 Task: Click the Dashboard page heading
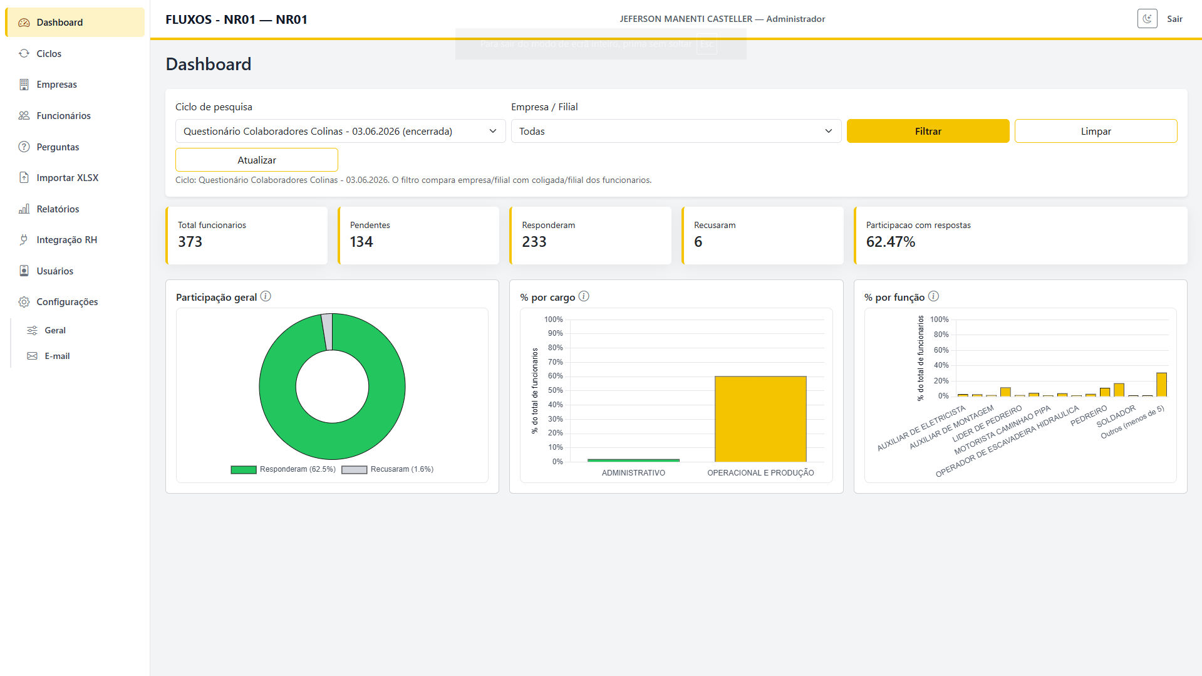click(x=209, y=64)
